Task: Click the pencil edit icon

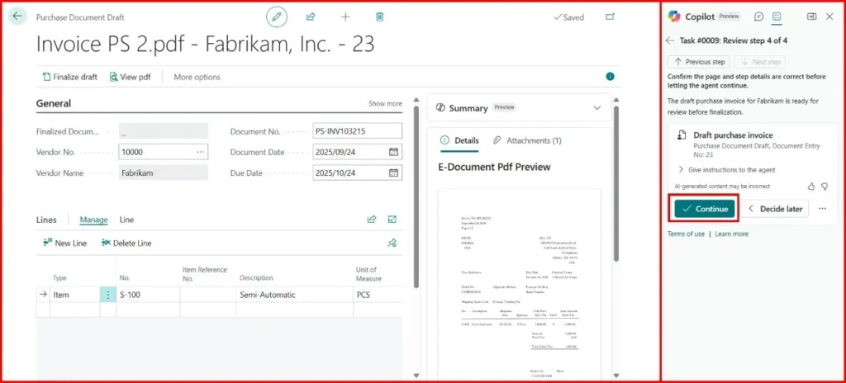Action: (278, 17)
